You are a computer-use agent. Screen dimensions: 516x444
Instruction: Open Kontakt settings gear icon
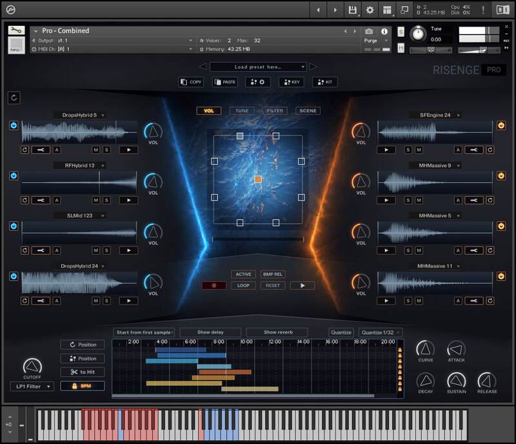(x=370, y=10)
